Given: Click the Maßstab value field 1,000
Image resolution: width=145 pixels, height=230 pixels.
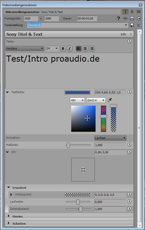Looking at the screenshot, I should [110, 145].
